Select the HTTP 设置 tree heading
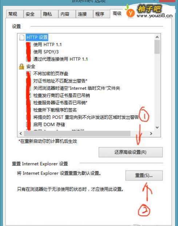Viewport: 178px width, 226px height. click(37, 38)
